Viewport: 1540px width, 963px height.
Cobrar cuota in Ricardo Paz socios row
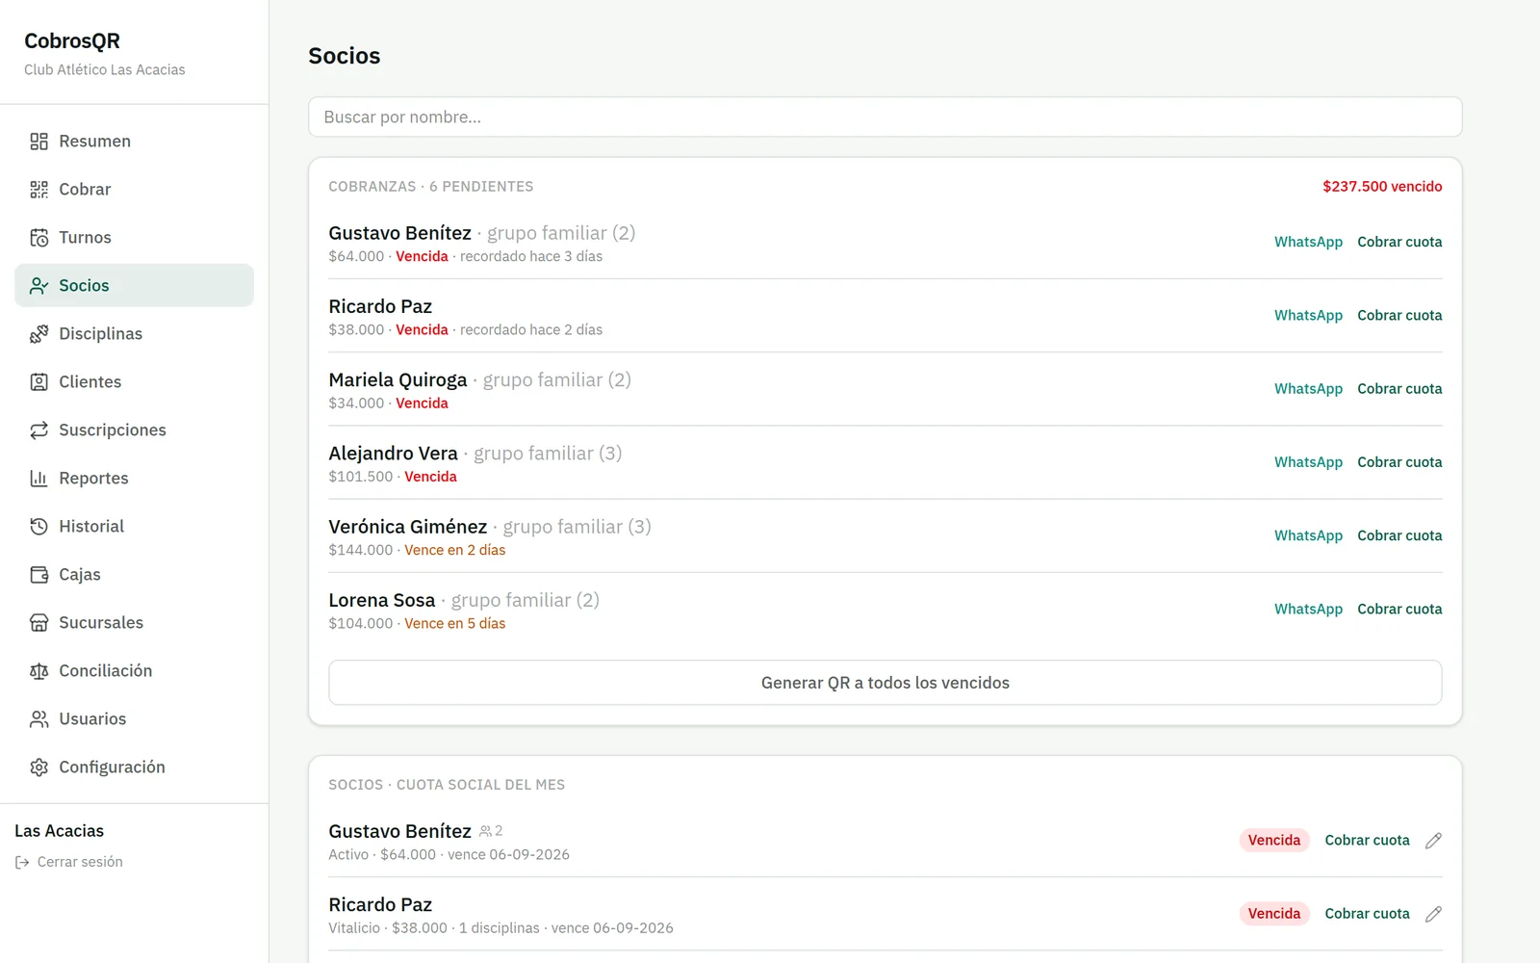(x=1367, y=914)
